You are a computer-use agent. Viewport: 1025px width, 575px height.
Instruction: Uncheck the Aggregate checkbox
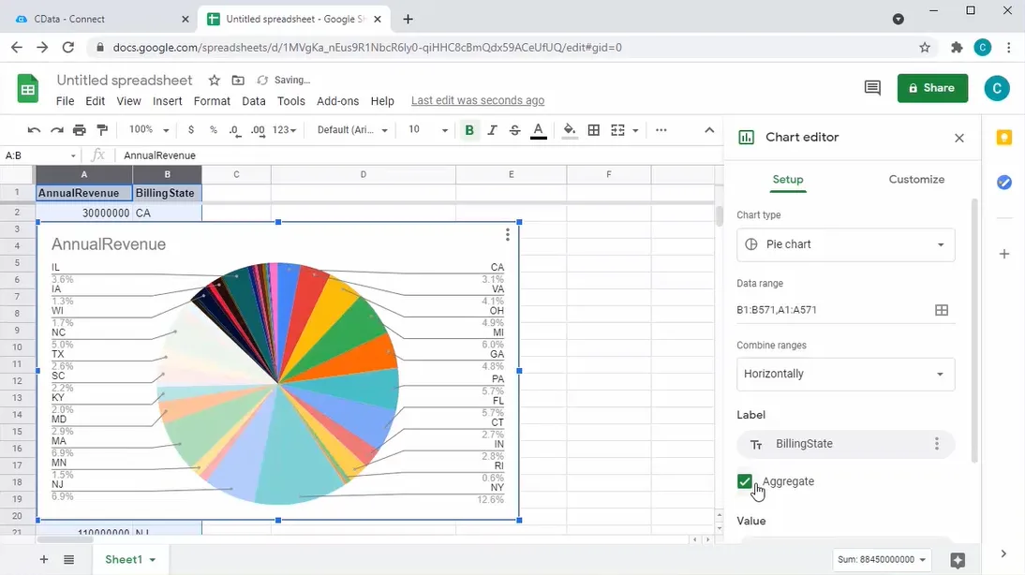point(745,480)
